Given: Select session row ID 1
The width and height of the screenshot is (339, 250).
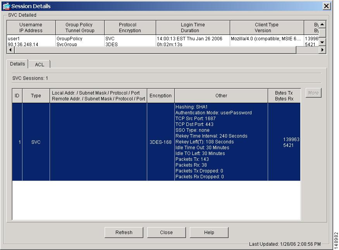Looking at the screenshot, I should (156, 142).
